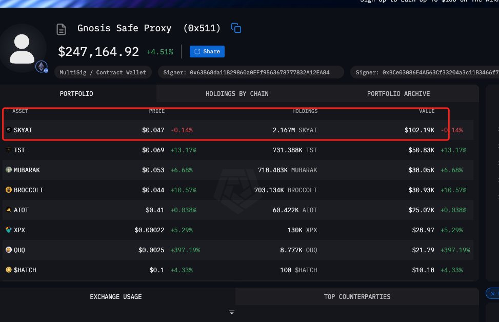Click BROCCOLI value $30.93K

coord(422,190)
